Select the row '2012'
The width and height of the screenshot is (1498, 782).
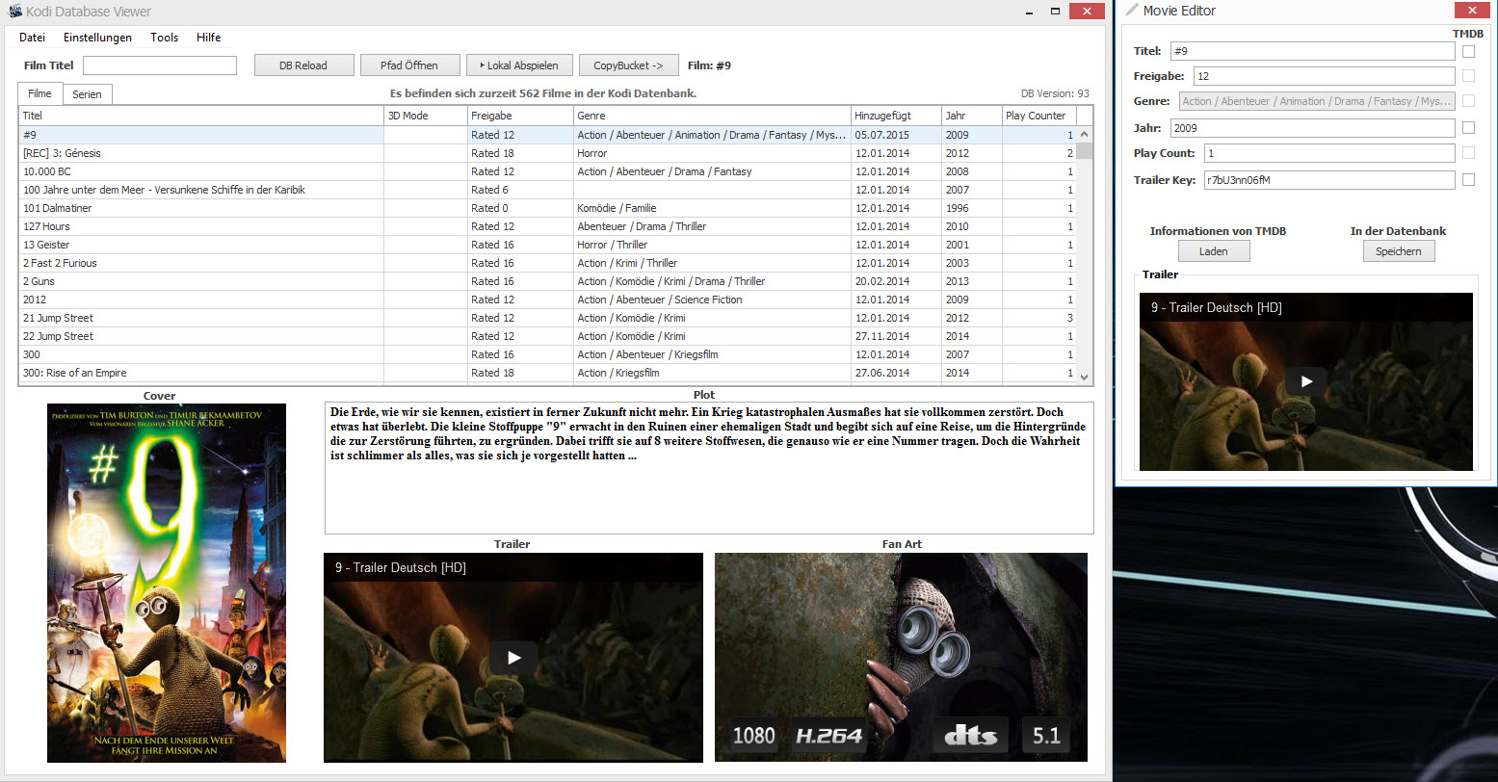[547, 300]
